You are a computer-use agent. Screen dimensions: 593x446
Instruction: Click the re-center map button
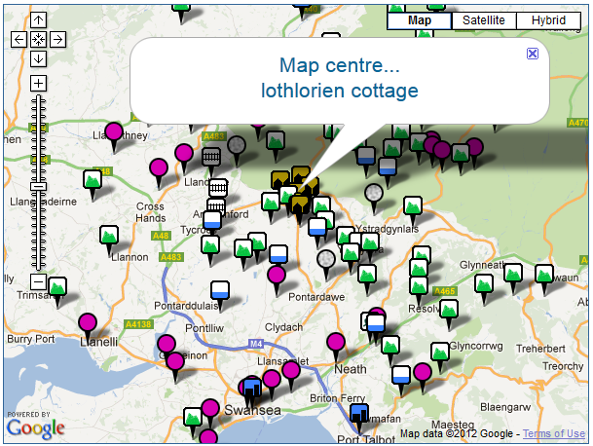pos(38,39)
